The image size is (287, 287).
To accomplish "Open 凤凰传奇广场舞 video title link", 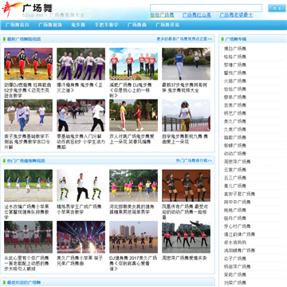I will (x=185, y=212).
